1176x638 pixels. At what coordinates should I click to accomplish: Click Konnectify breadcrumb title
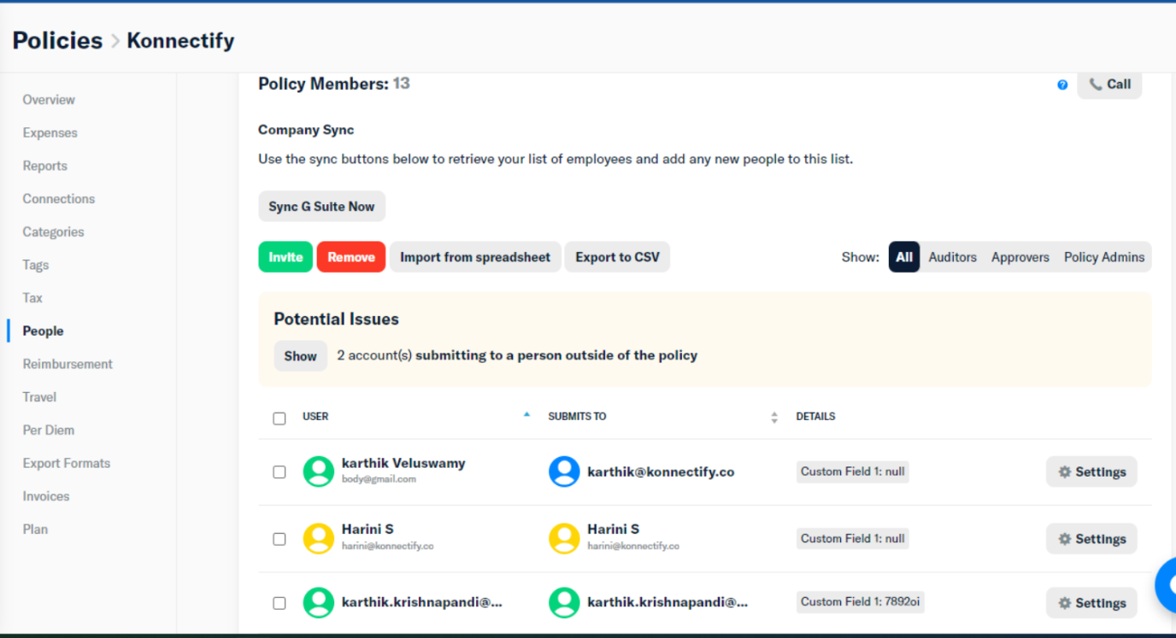(180, 40)
